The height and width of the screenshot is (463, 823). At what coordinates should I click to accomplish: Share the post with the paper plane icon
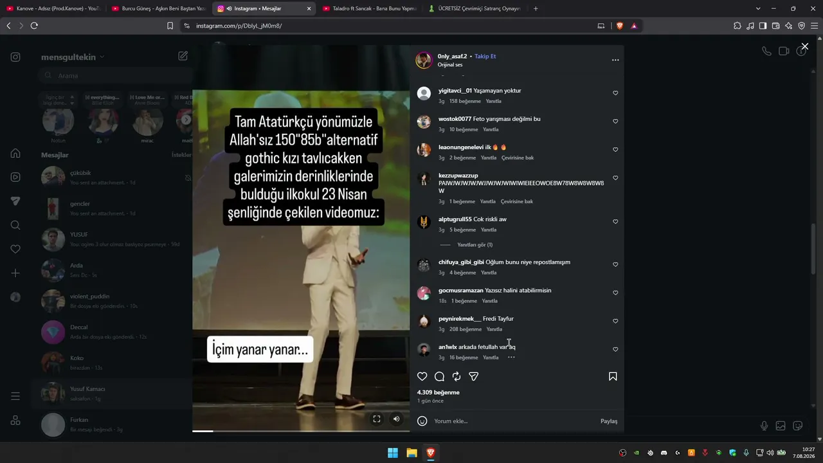point(474,376)
